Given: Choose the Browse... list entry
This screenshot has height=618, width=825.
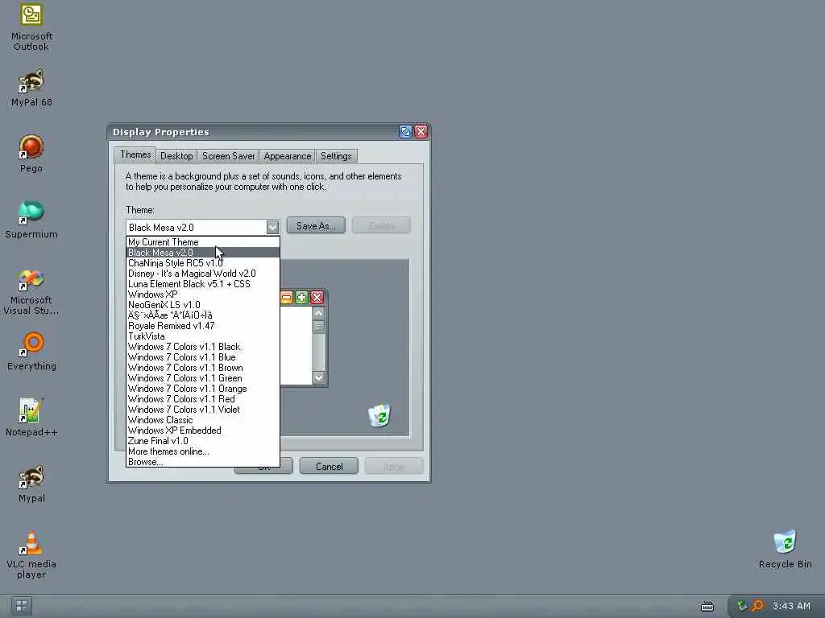Looking at the screenshot, I should 203,463.
